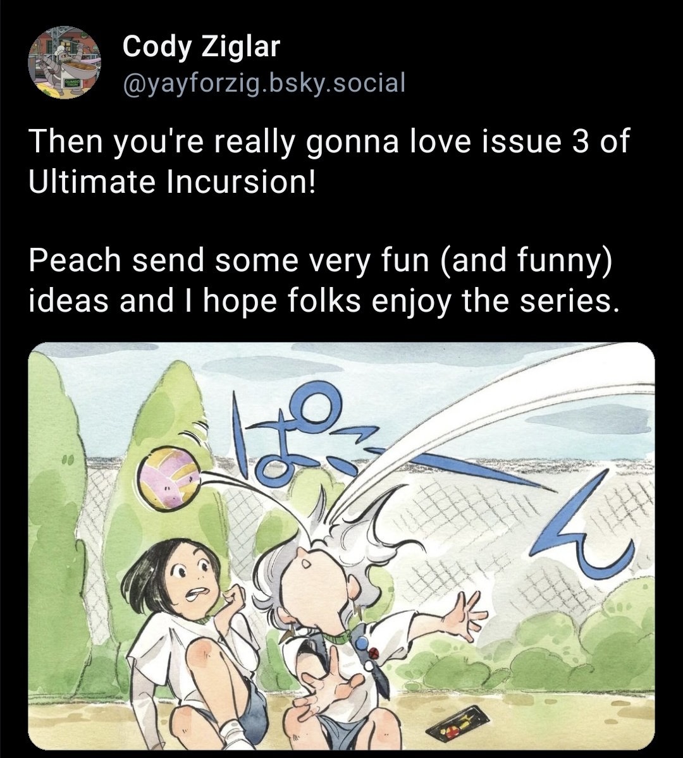The height and width of the screenshot is (758, 683).
Task: Click the 'Ultimate Incursion!' text line
Action: coord(172,181)
